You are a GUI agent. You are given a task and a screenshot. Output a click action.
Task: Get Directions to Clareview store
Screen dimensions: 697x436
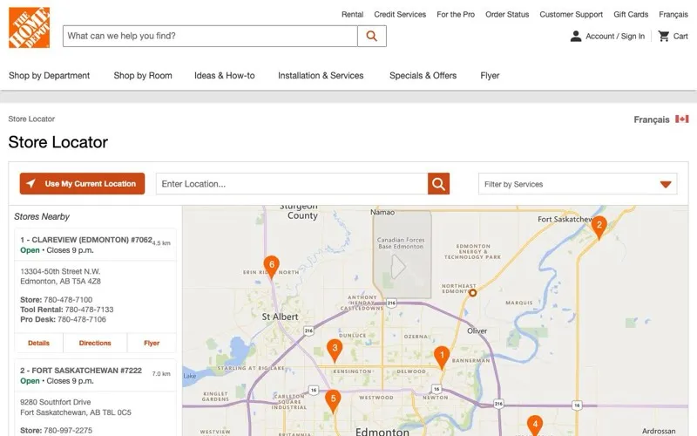click(x=95, y=343)
